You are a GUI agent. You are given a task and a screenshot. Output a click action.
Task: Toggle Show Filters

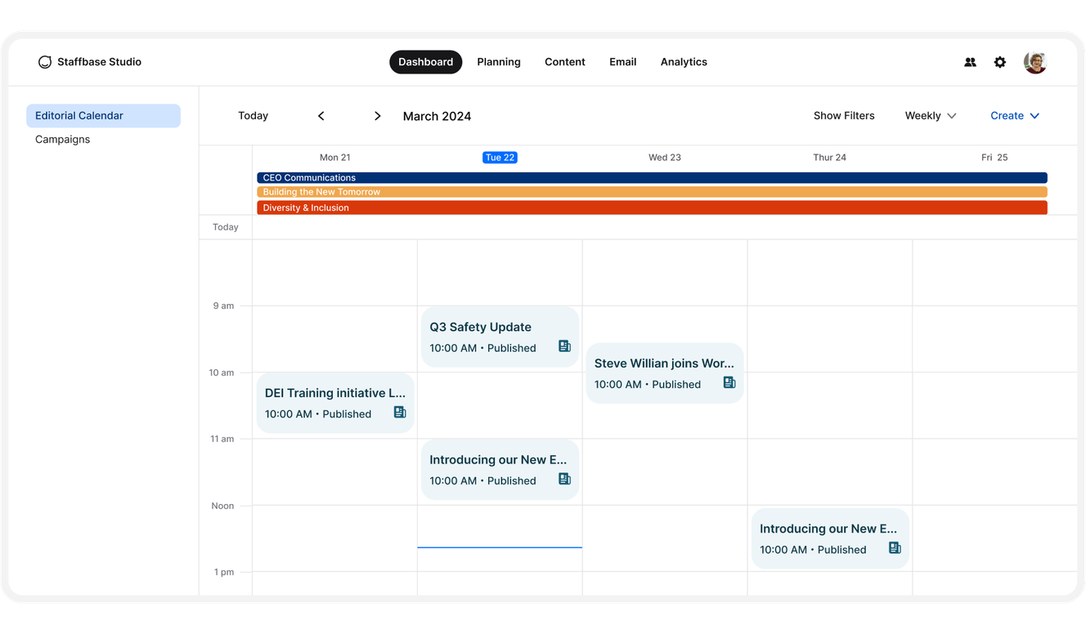pos(844,115)
